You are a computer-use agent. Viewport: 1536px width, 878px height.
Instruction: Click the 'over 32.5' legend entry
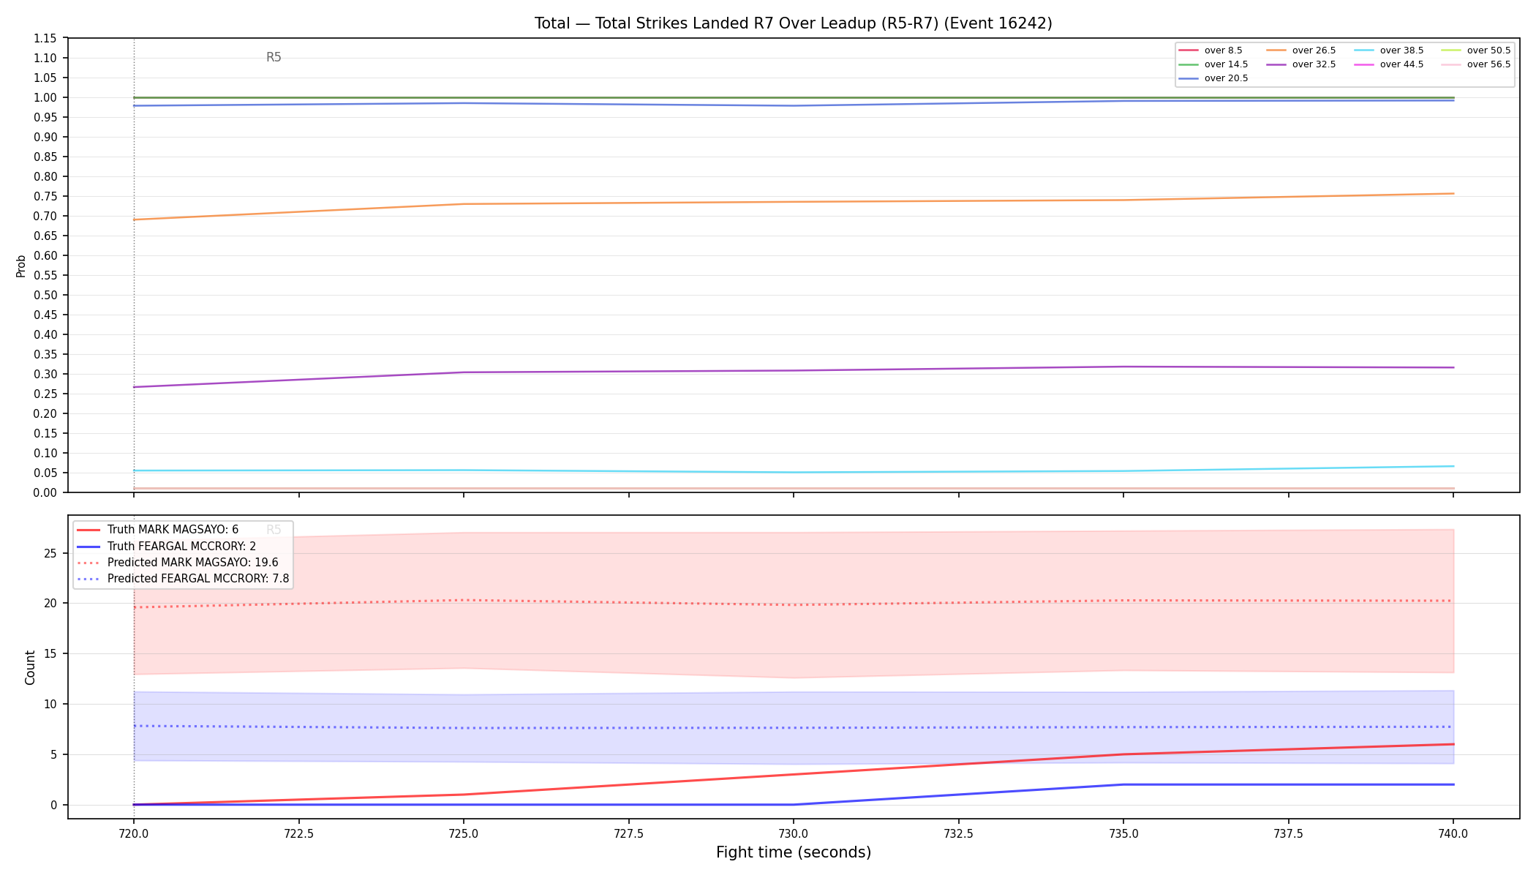(x=1301, y=64)
